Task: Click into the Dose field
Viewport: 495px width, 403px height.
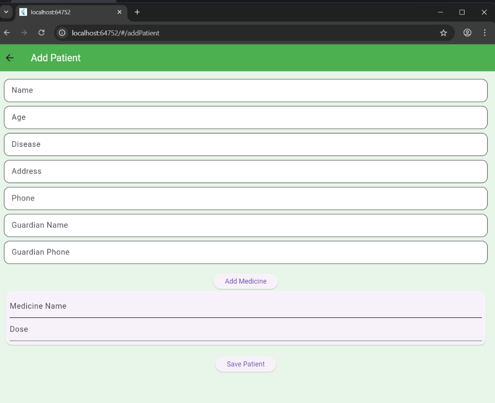Action: [x=246, y=330]
